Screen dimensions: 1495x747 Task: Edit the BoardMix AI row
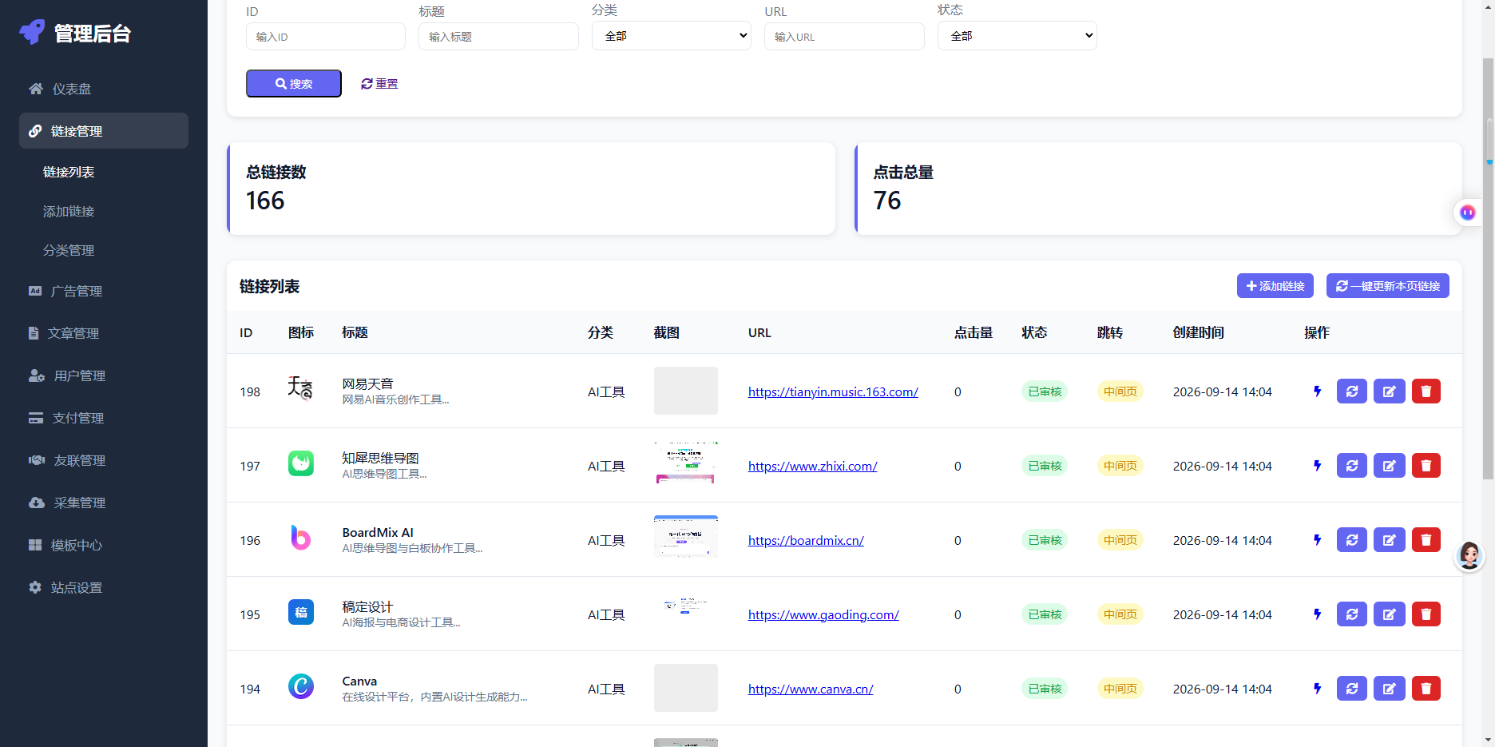point(1390,540)
